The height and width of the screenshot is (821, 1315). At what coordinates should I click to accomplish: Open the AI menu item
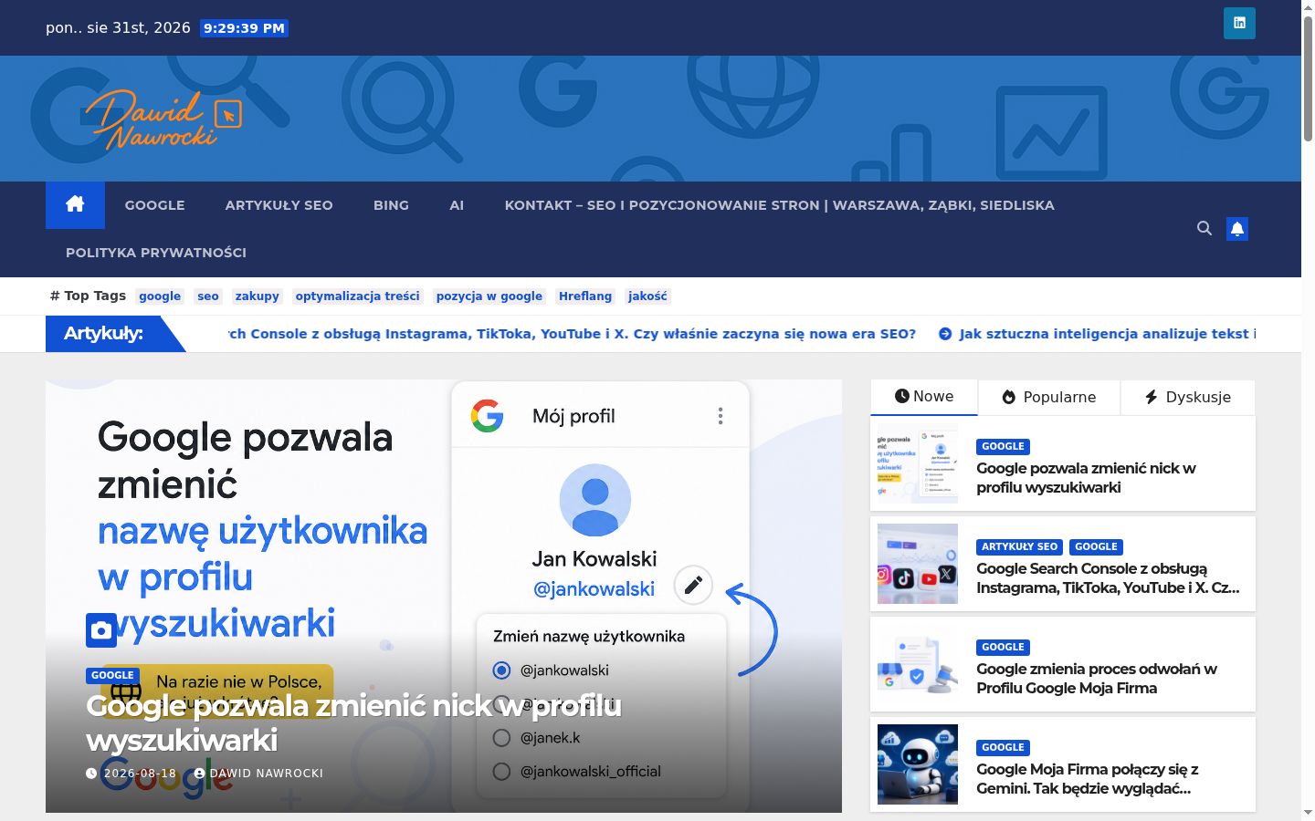coord(457,205)
